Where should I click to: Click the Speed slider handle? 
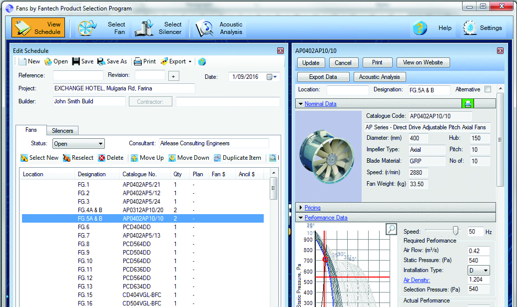(x=456, y=230)
